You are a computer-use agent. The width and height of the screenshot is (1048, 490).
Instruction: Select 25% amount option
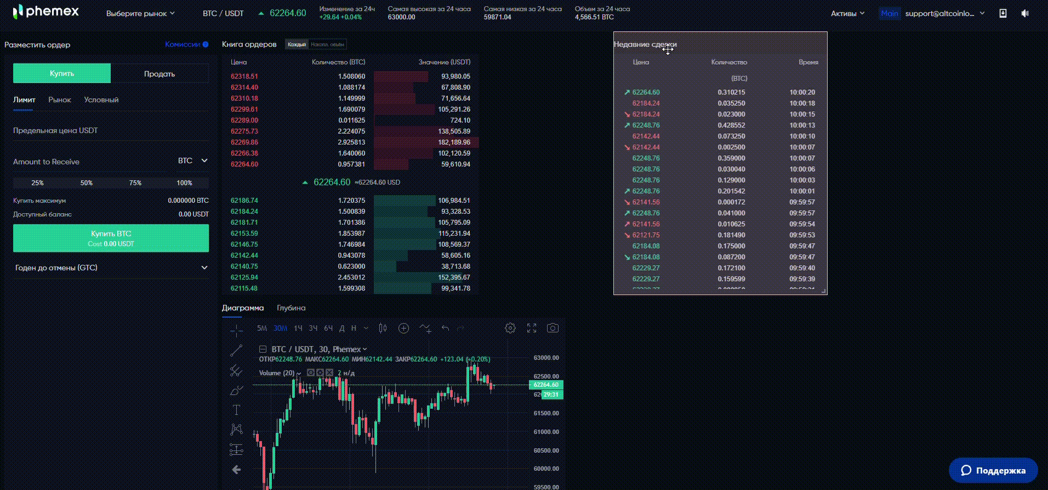(x=37, y=183)
